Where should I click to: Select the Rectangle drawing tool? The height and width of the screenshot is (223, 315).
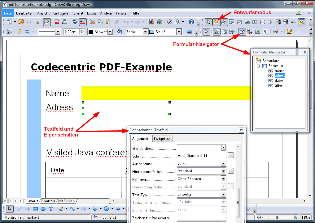tap(35, 209)
